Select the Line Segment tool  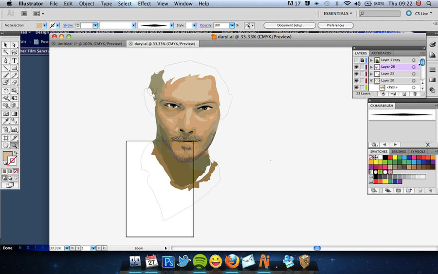(5, 68)
